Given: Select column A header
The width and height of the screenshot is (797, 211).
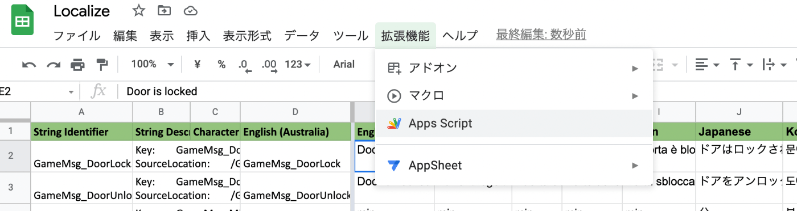Looking at the screenshot, I should 81,112.
